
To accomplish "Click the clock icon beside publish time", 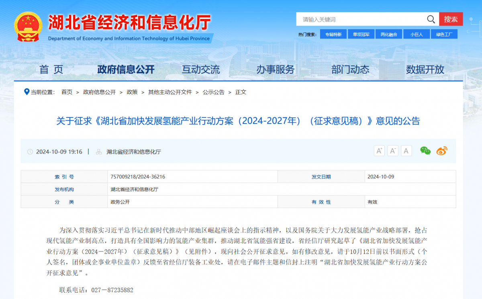I will pyautogui.click(x=30, y=152).
